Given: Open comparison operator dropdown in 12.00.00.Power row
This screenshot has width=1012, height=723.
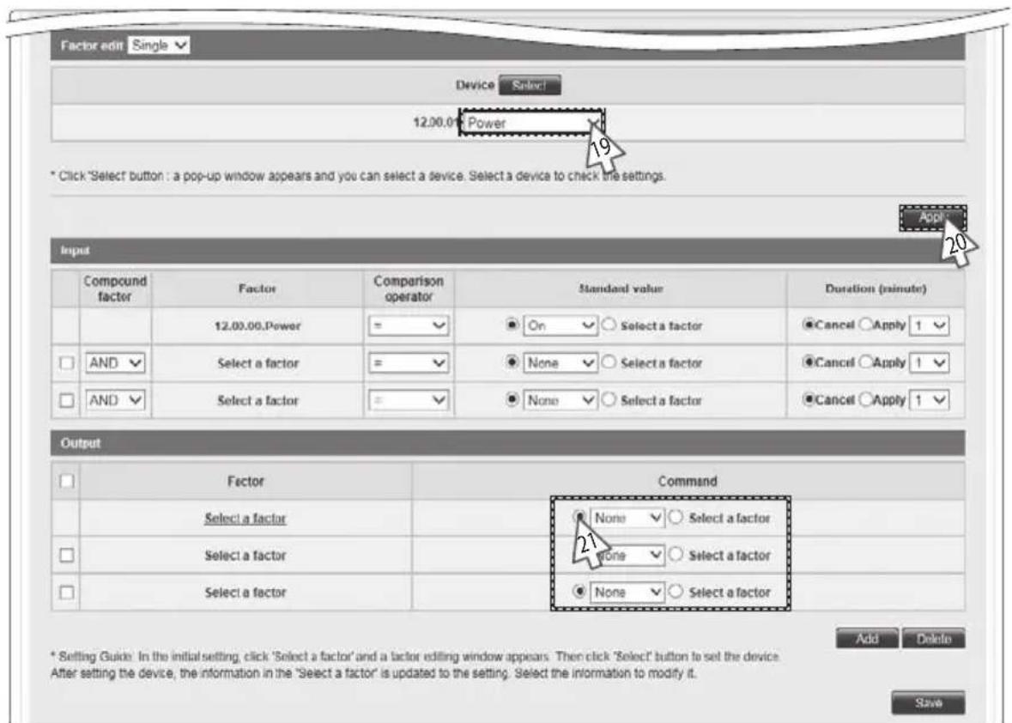Looking at the screenshot, I should click(x=409, y=325).
